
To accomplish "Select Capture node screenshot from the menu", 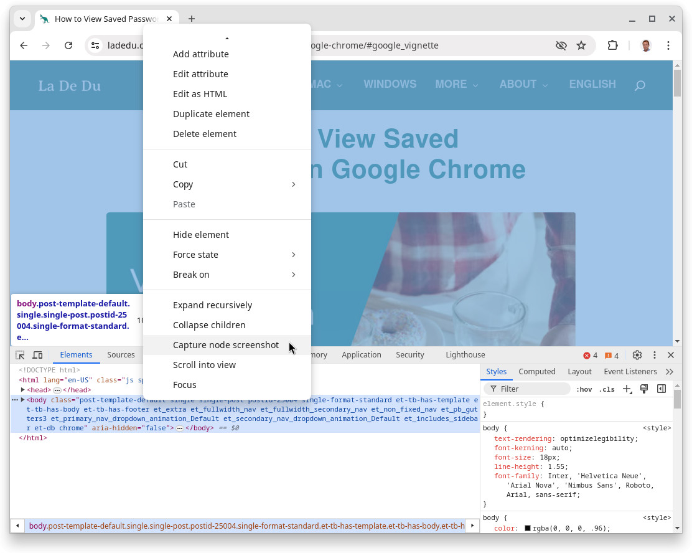I will 226,345.
